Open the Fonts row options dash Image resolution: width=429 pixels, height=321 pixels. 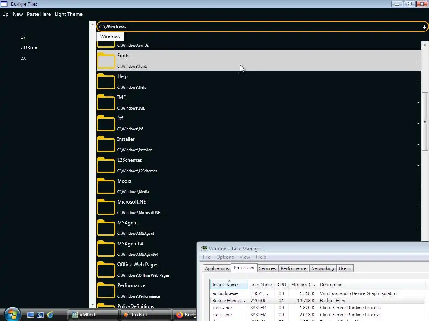tap(418, 61)
